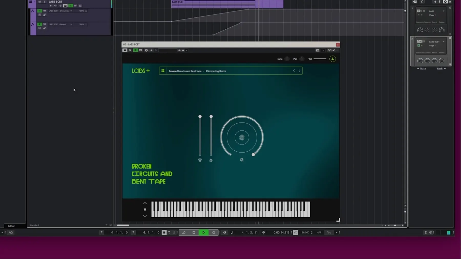Mute the LABS BCBT track
This screenshot has width=461, height=259.
(39, 2)
